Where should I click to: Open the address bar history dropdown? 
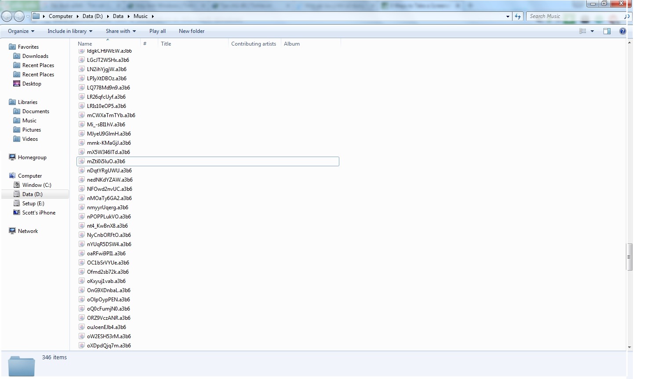(x=508, y=16)
